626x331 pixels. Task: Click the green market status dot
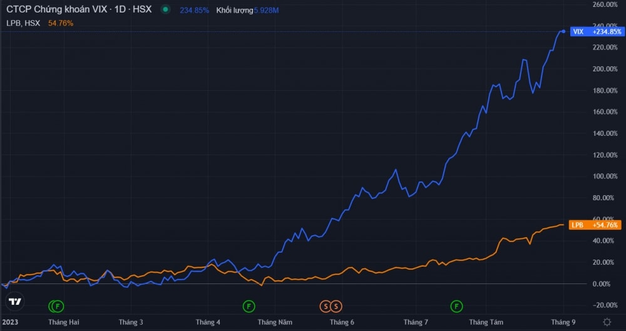tap(165, 9)
